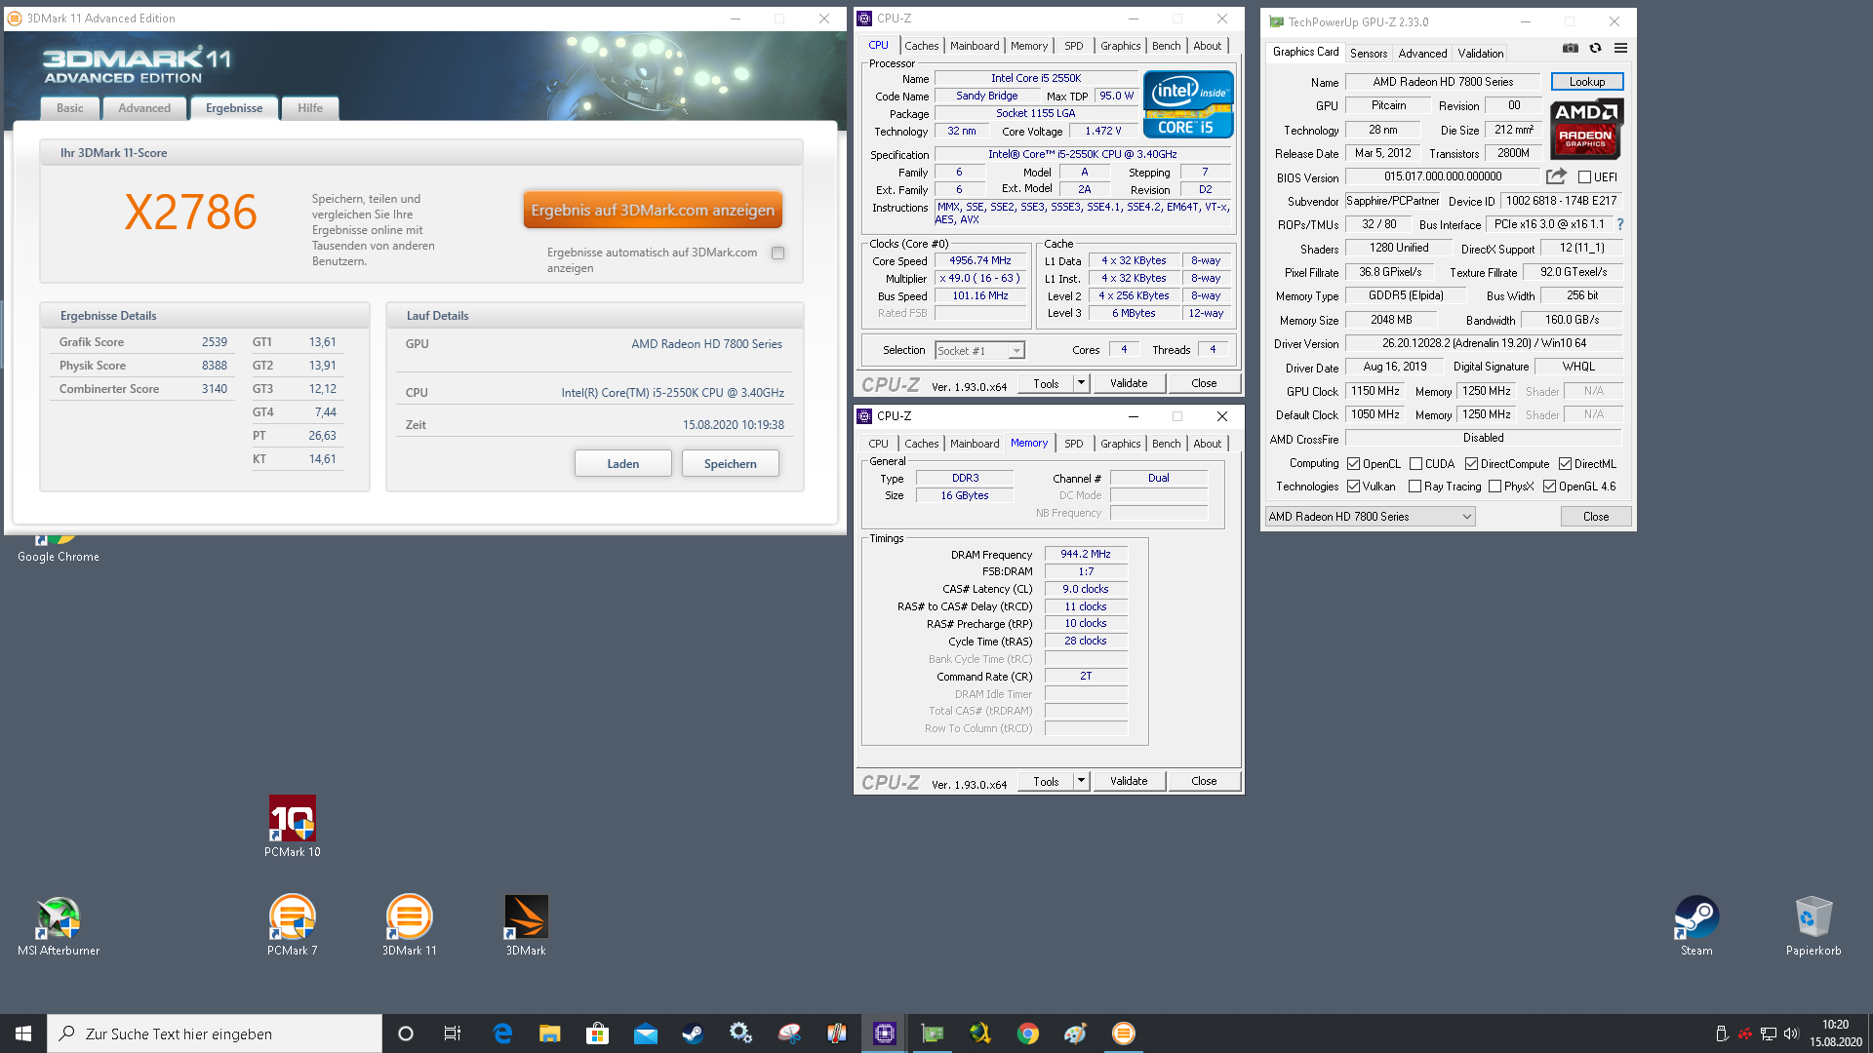The height and width of the screenshot is (1053, 1873).
Task: Toggle the DirectML checkbox
Action: click(1565, 464)
